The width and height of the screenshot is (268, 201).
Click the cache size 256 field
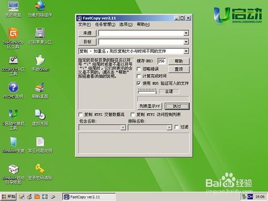[161, 61]
